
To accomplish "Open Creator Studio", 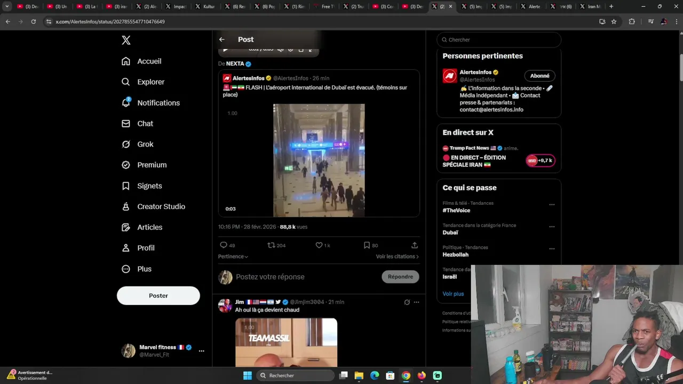I will pos(153,206).
